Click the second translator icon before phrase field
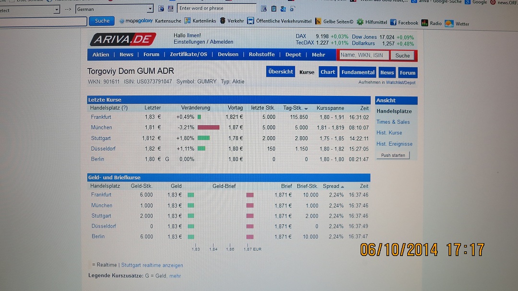 [x=170, y=9]
